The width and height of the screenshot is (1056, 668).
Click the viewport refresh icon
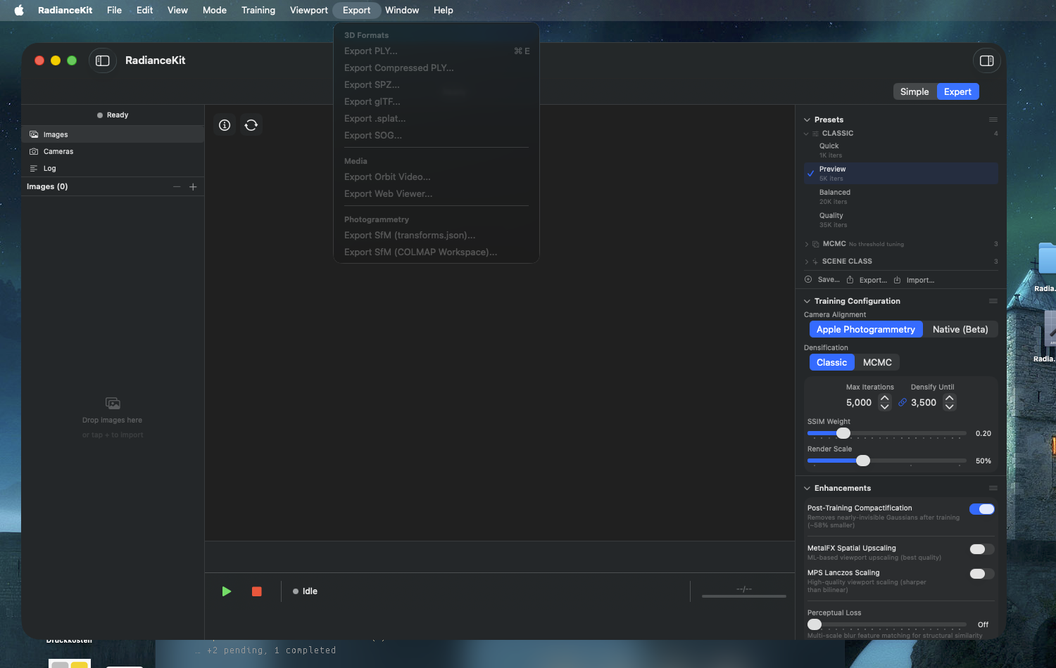pyautogui.click(x=251, y=125)
